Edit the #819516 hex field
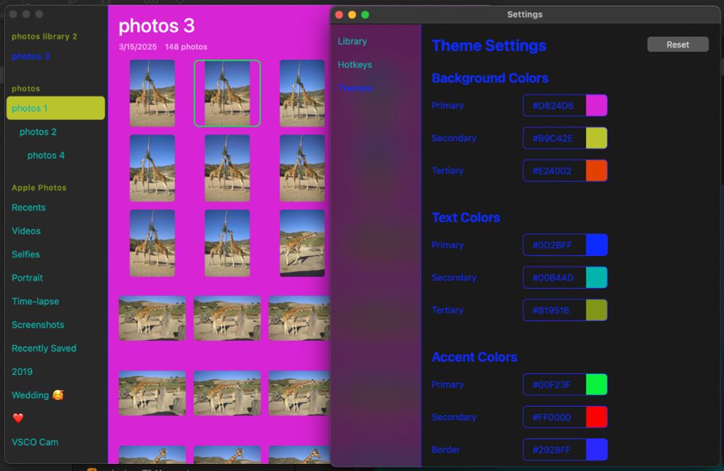 pyautogui.click(x=555, y=310)
